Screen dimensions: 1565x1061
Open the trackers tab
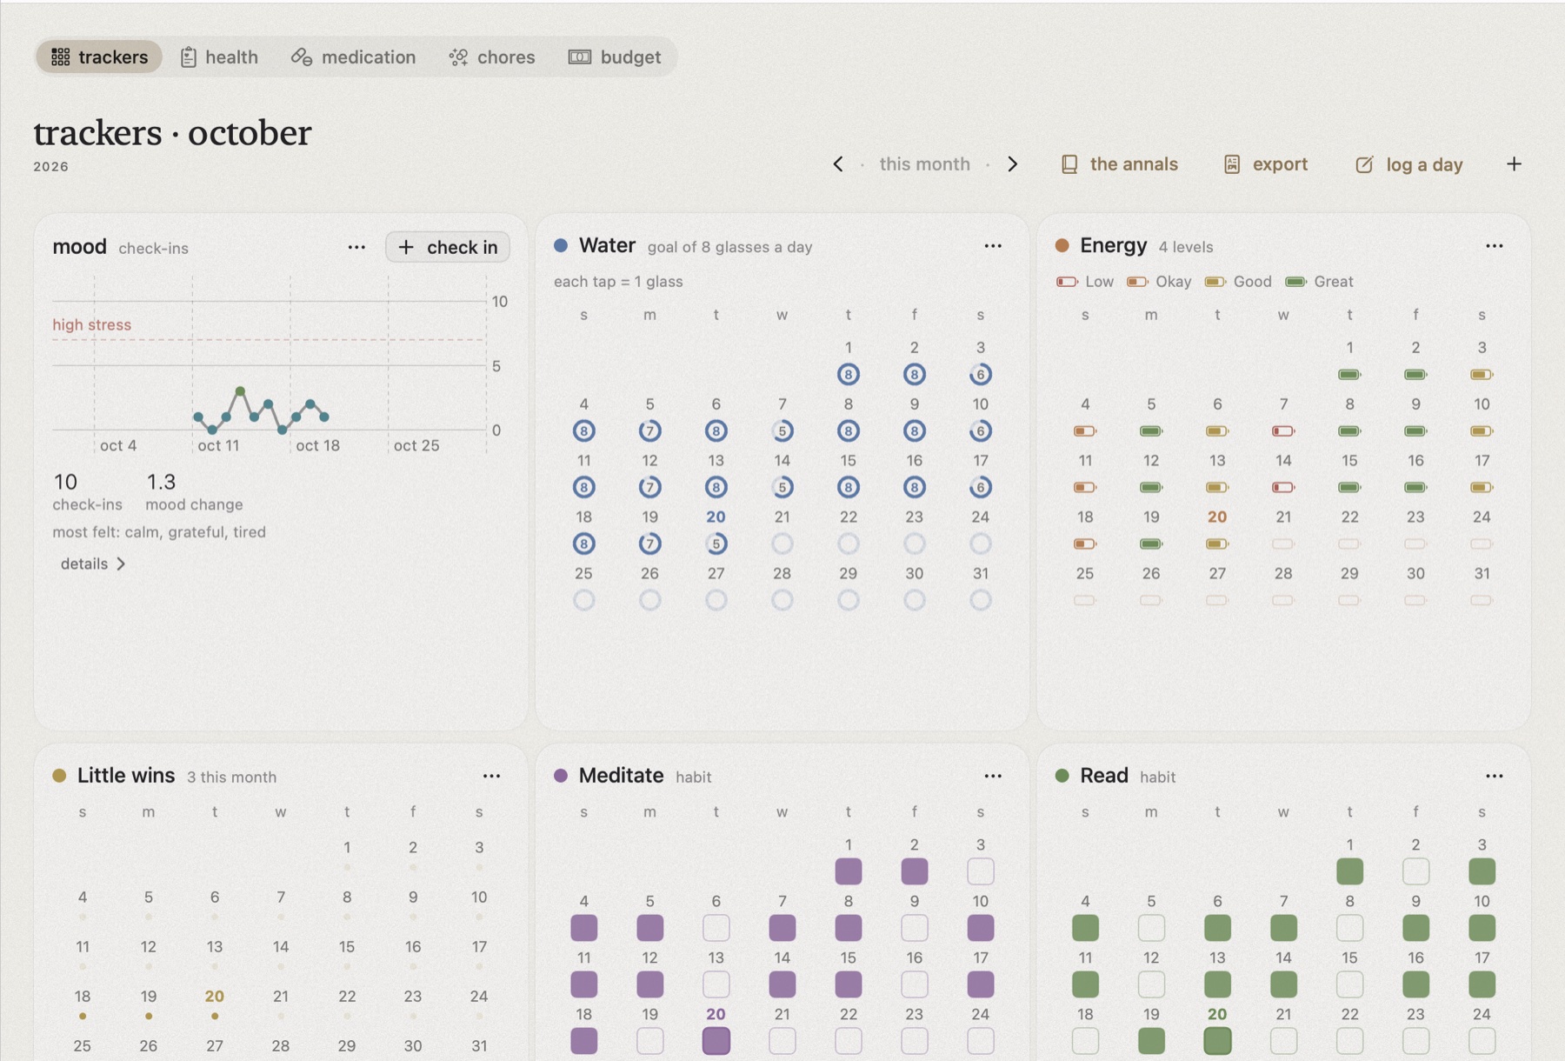[x=99, y=57]
